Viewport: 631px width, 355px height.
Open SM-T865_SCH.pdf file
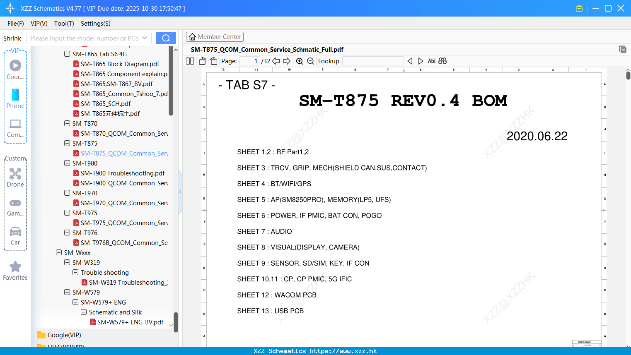pos(106,103)
